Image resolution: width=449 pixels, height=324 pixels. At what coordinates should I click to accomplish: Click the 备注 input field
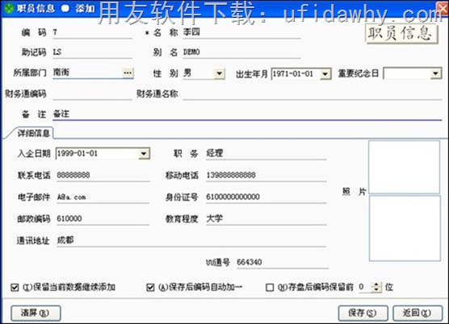[x=247, y=114]
